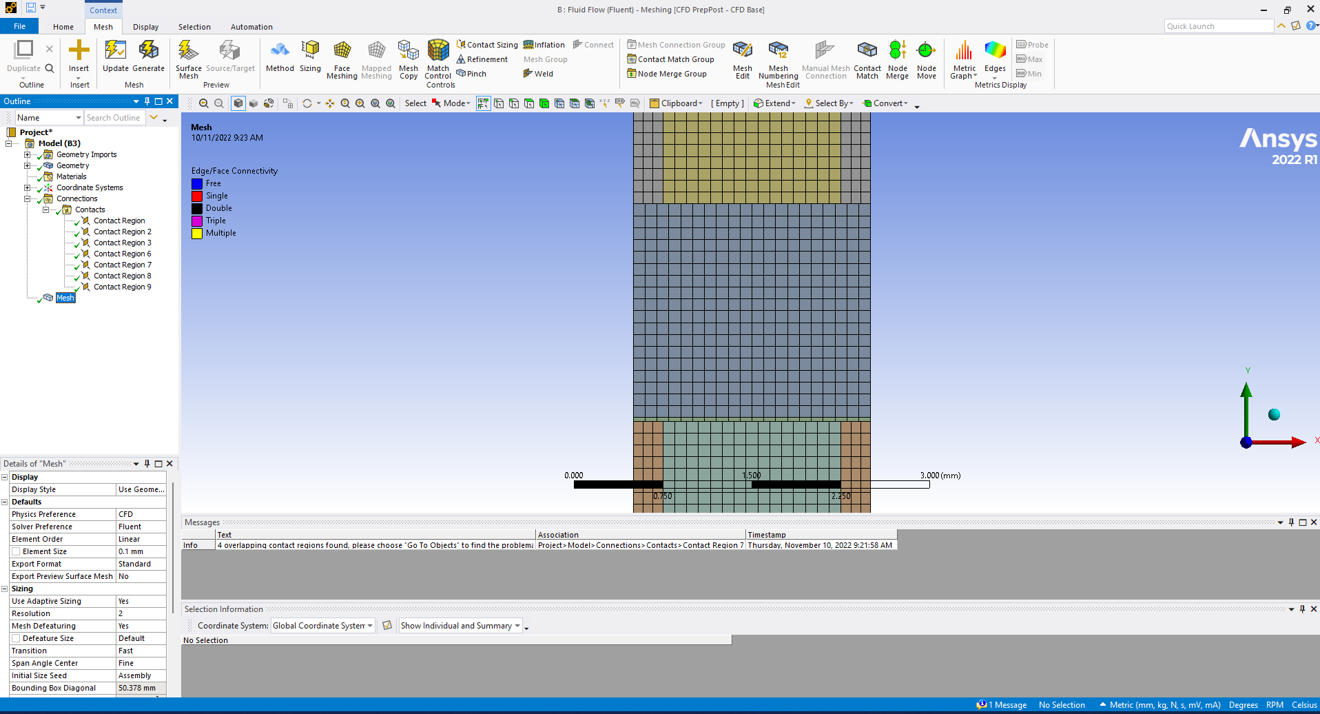Type in the Search Outline field

click(114, 118)
